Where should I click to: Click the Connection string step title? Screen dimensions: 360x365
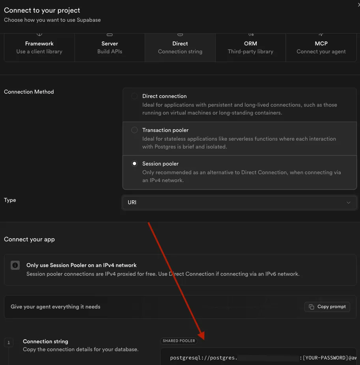click(45, 341)
